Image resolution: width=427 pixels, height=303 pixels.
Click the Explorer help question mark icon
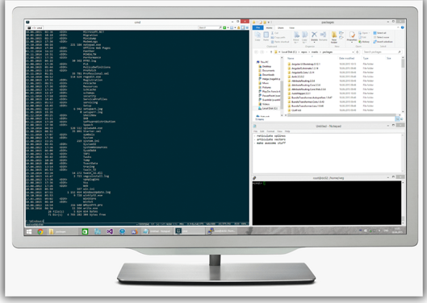403,27
